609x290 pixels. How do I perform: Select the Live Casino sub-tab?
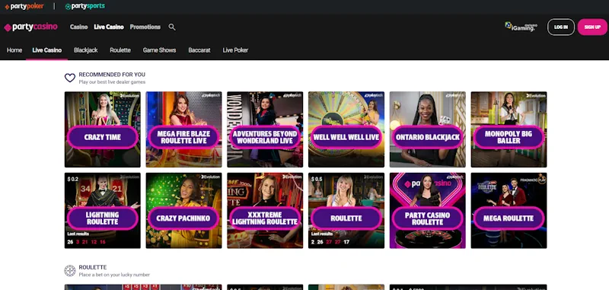point(47,50)
